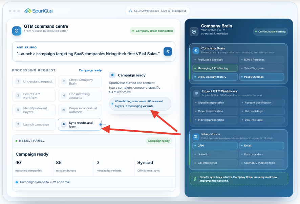300x204 pixels.
Task: Click the Company Brain section brain icon
Action: 196,50
